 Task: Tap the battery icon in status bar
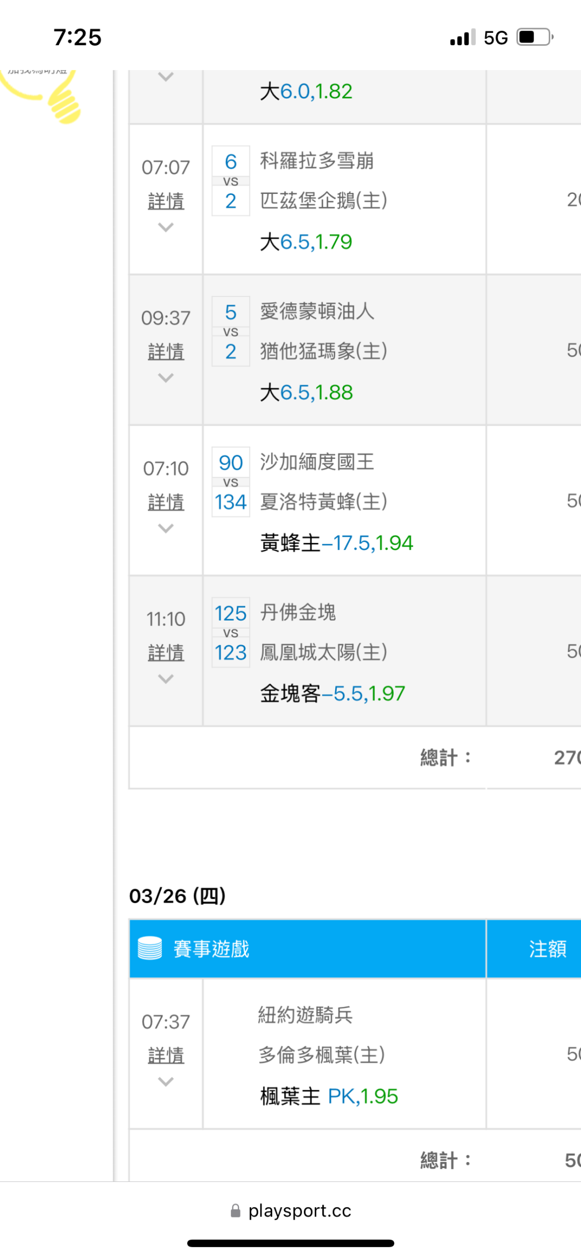pyautogui.click(x=534, y=37)
